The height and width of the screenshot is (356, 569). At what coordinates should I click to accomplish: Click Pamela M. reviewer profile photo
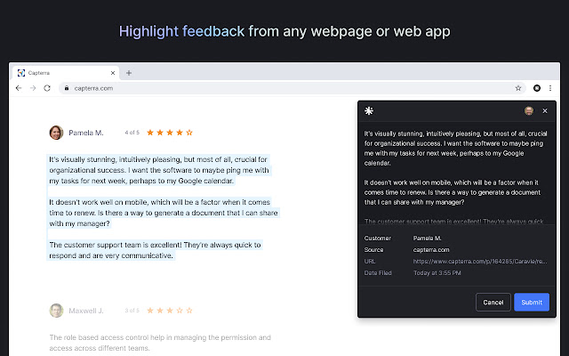click(x=56, y=133)
